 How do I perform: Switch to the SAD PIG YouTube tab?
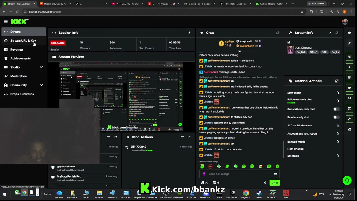[127, 4]
